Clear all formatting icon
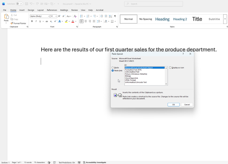 tap(75, 16)
